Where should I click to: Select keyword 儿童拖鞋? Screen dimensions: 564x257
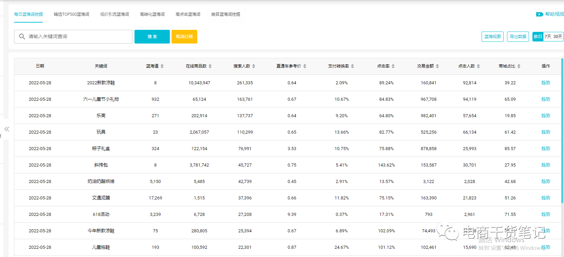pyautogui.click(x=101, y=247)
